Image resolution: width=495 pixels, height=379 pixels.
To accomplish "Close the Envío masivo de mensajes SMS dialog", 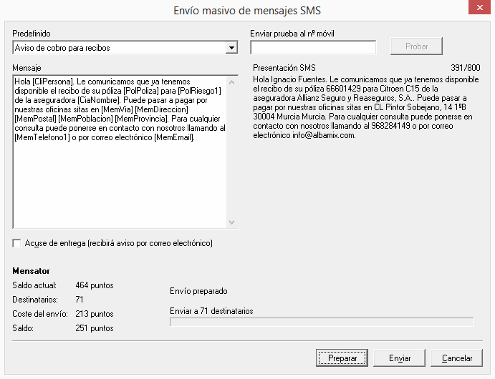I will (x=479, y=7).
